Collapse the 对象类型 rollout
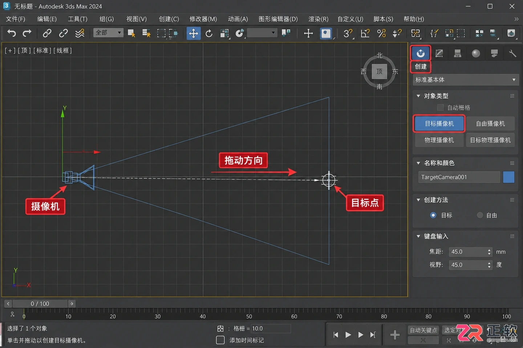Image resolution: width=523 pixels, height=348 pixels. pos(418,96)
